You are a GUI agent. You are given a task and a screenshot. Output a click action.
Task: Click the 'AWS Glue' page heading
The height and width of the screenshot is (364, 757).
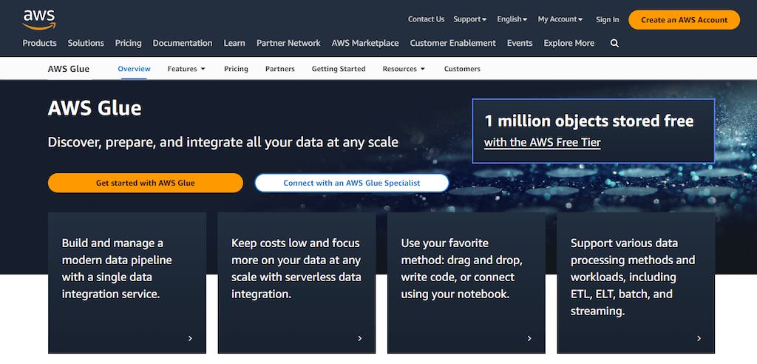[x=95, y=108]
